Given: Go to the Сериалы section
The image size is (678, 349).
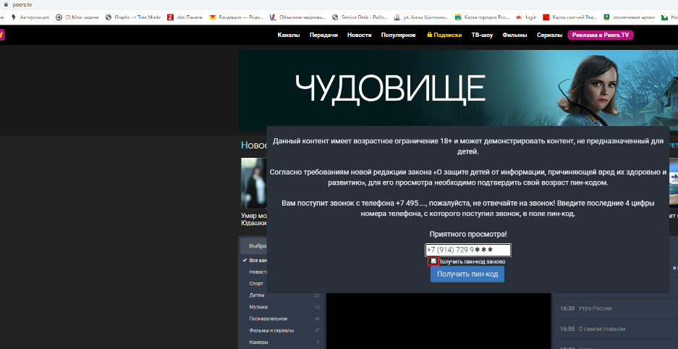Looking at the screenshot, I should pyautogui.click(x=550, y=35).
